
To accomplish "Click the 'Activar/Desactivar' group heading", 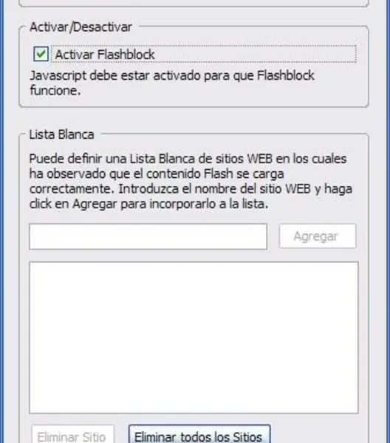I will pyautogui.click(x=81, y=27).
